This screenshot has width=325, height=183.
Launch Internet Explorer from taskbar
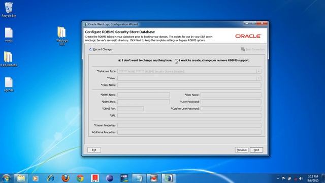pyautogui.click(x=50, y=178)
